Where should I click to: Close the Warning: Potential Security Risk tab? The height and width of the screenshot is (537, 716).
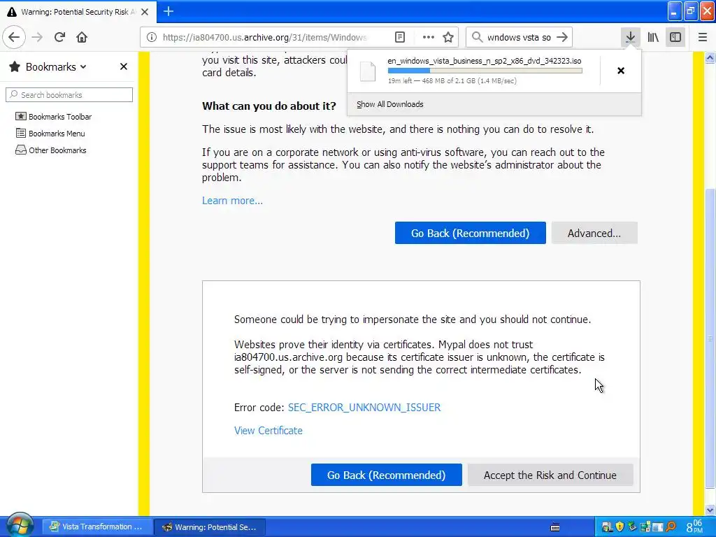(x=145, y=12)
